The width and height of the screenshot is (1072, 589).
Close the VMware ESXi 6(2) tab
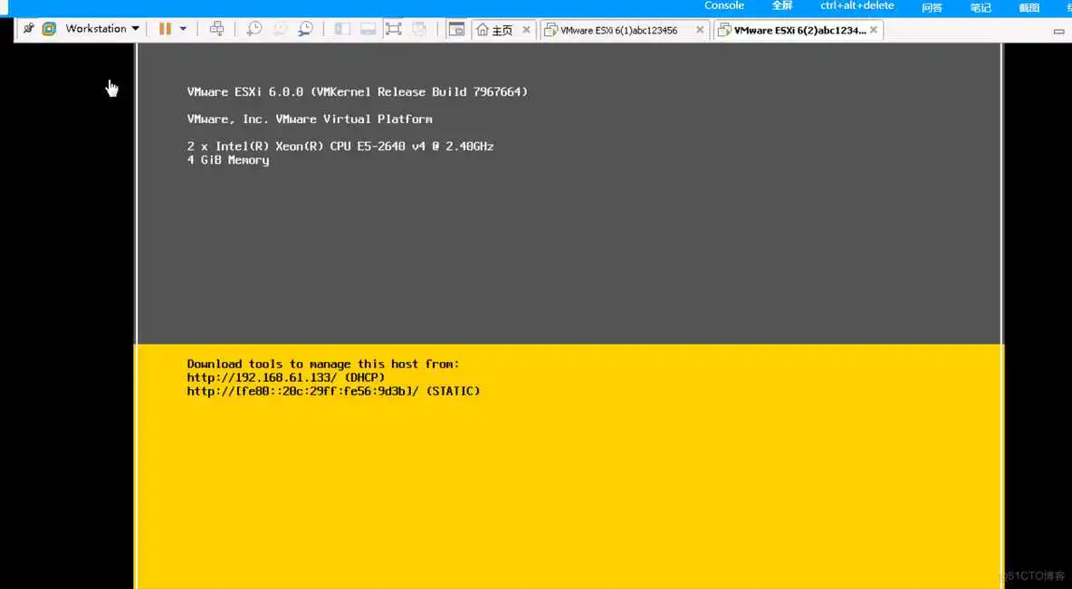point(874,30)
